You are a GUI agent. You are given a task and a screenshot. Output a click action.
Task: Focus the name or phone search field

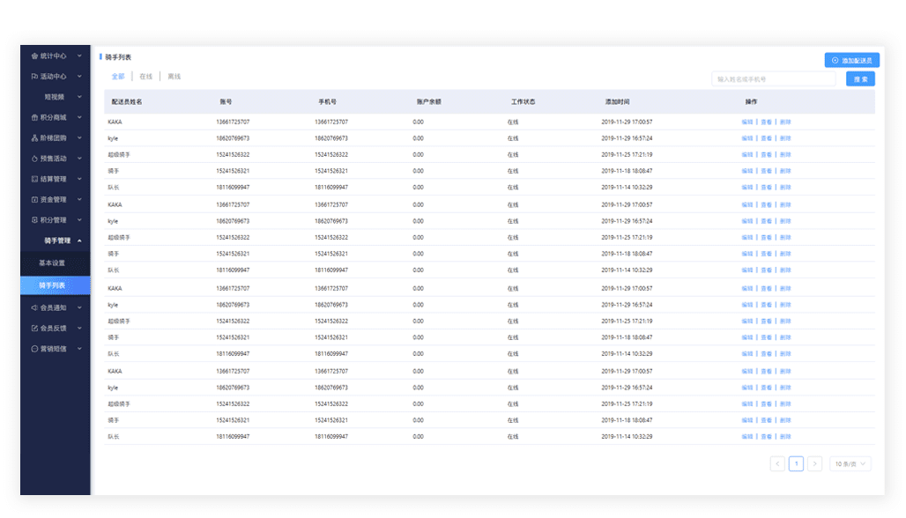pyautogui.click(x=773, y=79)
